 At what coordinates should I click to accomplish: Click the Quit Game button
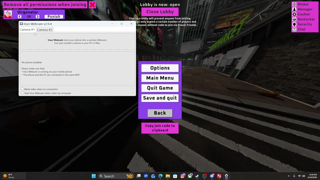click(160, 88)
